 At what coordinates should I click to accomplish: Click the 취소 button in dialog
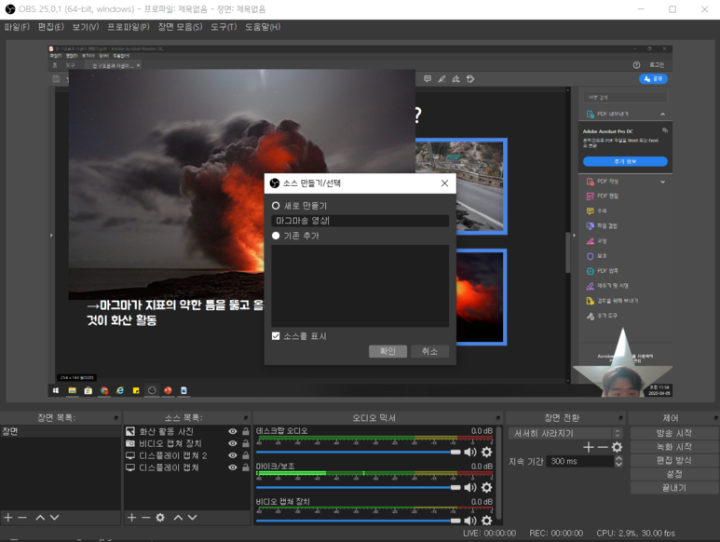pos(429,351)
